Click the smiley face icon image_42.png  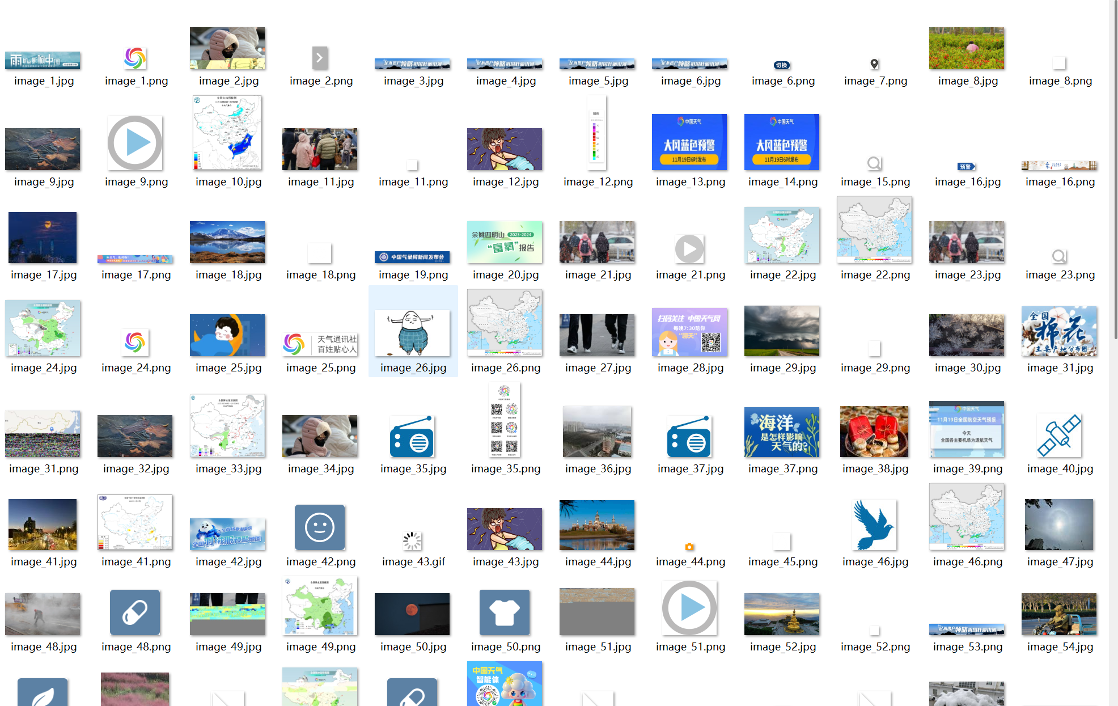[320, 527]
